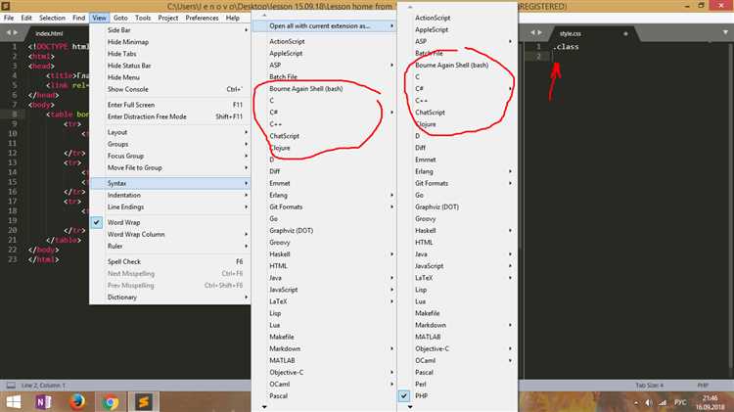Launch OneNote from the taskbar

click(x=43, y=401)
